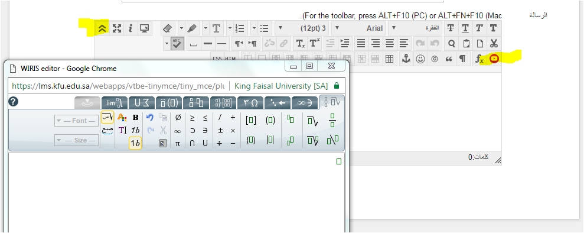
Task: Toggle bold text in main editor toolbar
Action: pos(494,28)
